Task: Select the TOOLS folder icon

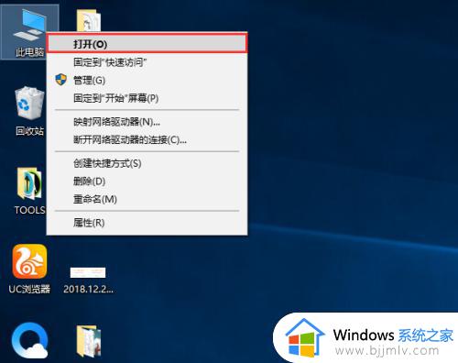Action: click(x=29, y=183)
